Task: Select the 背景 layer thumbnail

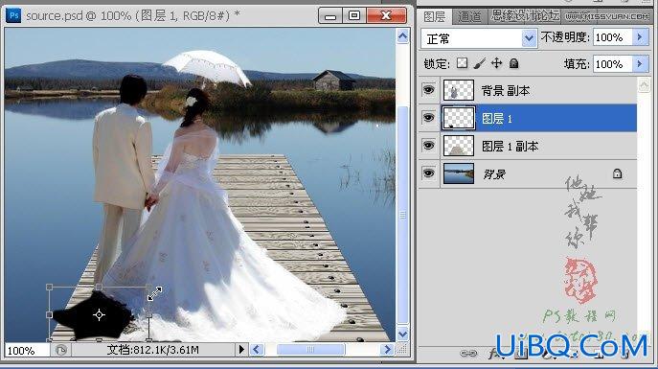Action: [458, 173]
